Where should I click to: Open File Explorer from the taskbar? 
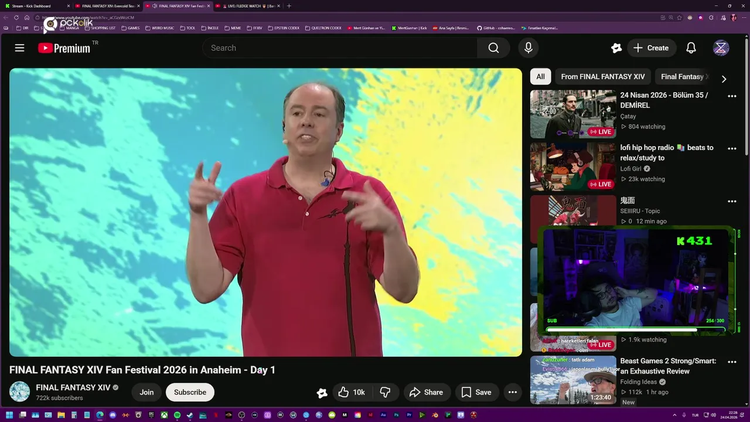[61, 416]
